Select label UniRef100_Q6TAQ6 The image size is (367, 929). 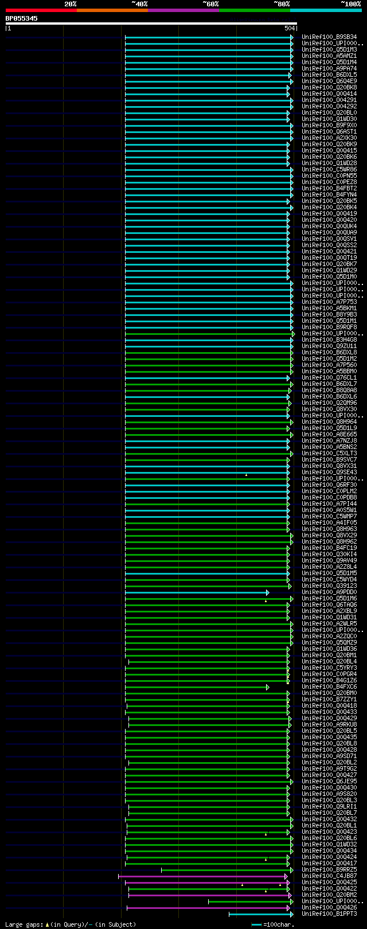[329, 605]
